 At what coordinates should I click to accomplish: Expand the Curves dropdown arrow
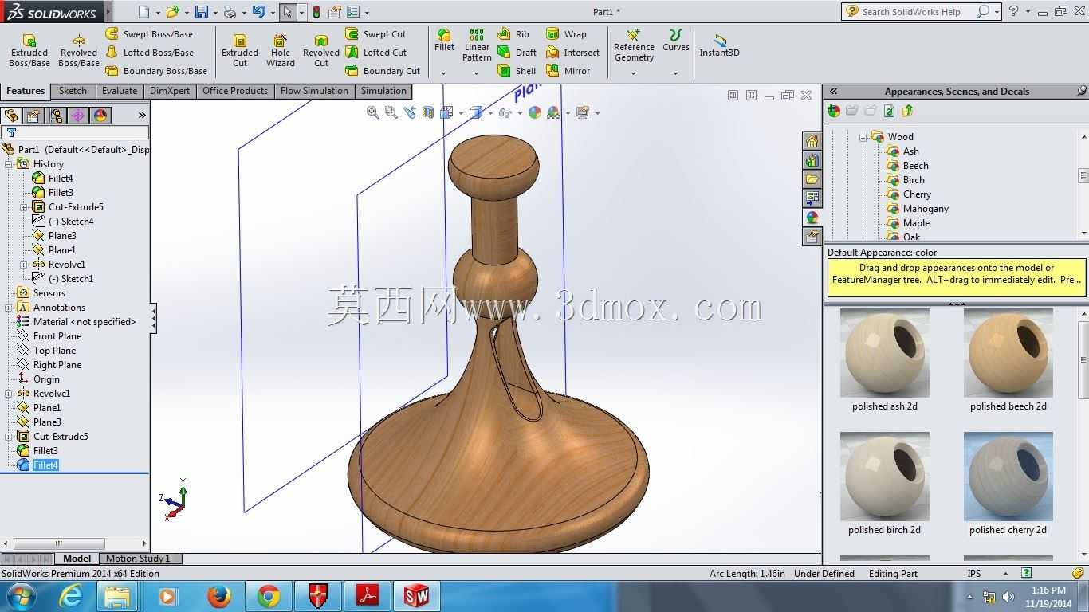coord(675,73)
